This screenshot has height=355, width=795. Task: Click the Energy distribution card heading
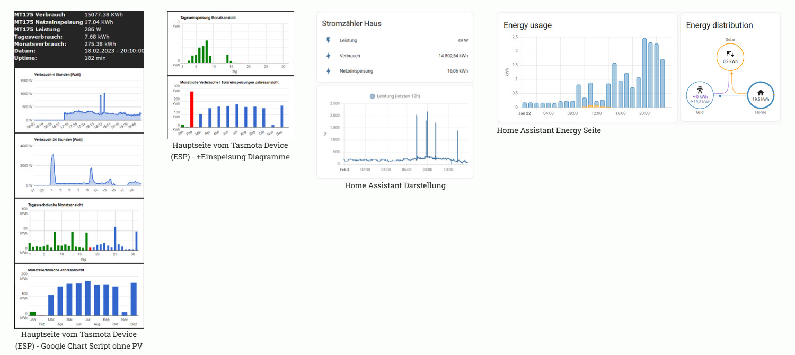pos(719,25)
